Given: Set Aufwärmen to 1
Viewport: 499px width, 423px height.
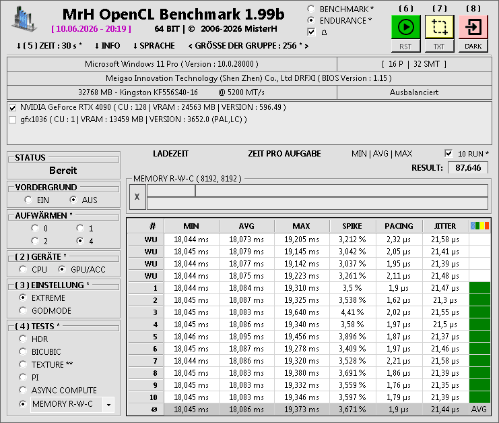Looking at the screenshot, I should [80, 228].
